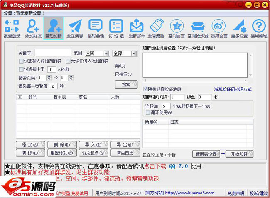The height and width of the screenshot is (198, 270).
Task: Click the 关键字 keyword input field
Action: pyautogui.click(x=53, y=53)
